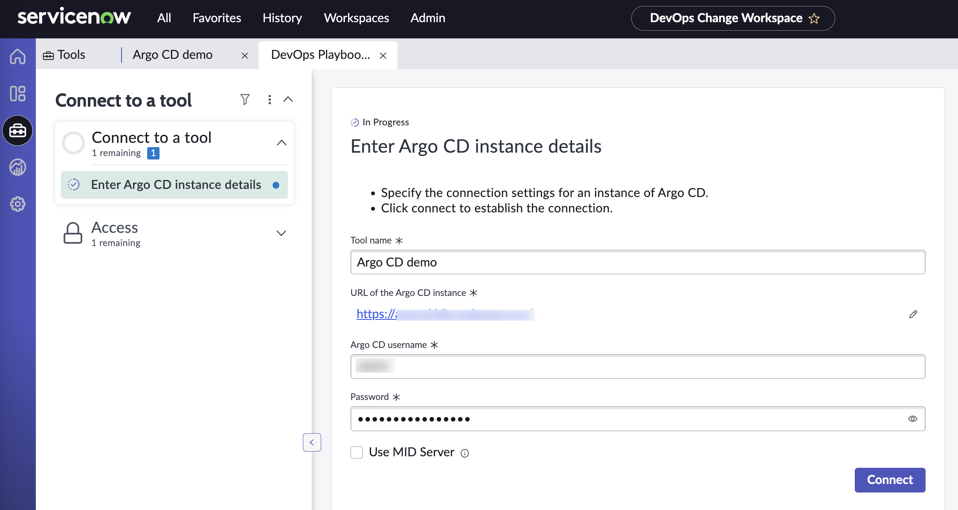Close the DevOps Playbook tab

383,55
